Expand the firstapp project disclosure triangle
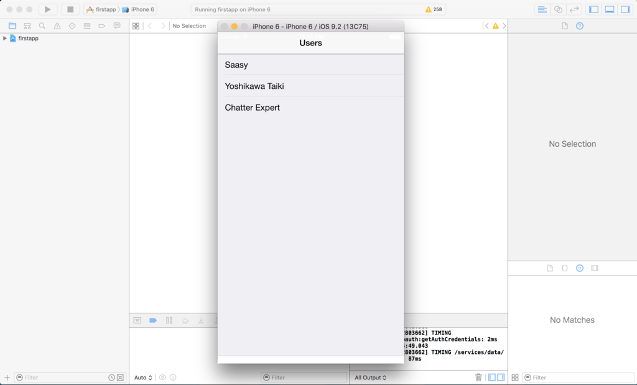The width and height of the screenshot is (637, 385). click(4, 38)
